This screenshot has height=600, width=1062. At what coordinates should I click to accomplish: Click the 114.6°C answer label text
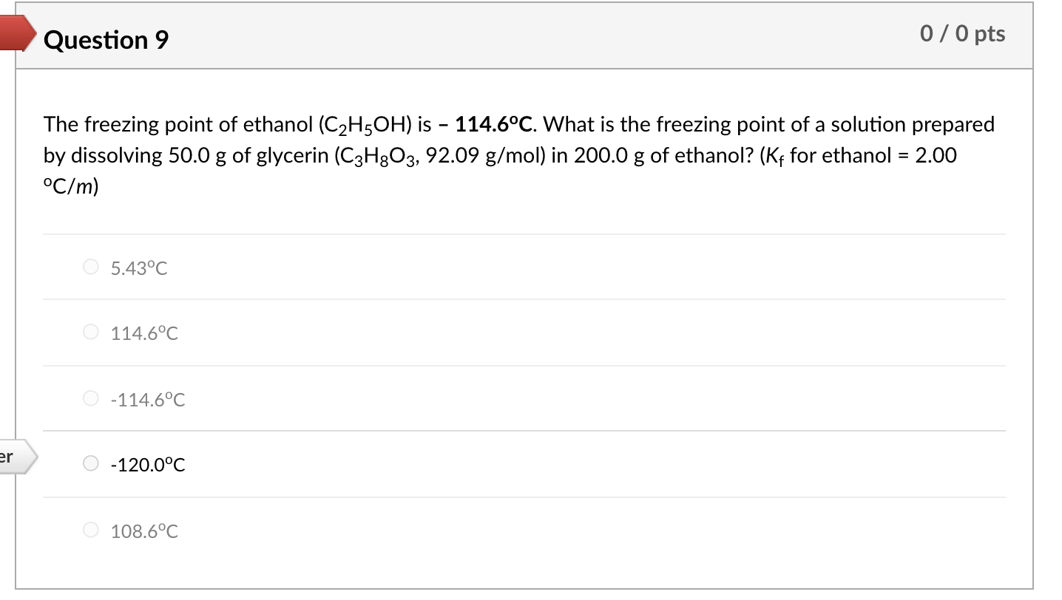143,333
